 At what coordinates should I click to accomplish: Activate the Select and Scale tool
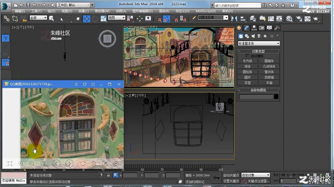[103, 18]
